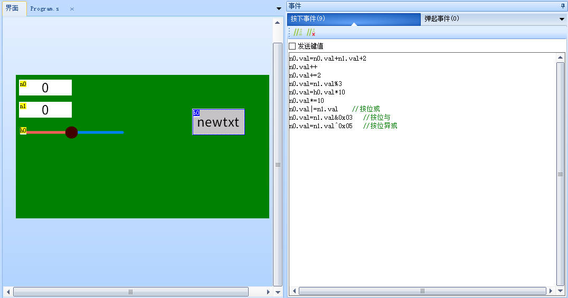Viewport: 568px width, 298px height.
Task: Select the 按下事件(9) tab
Action: pyautogui.click(x=308, y=19)
